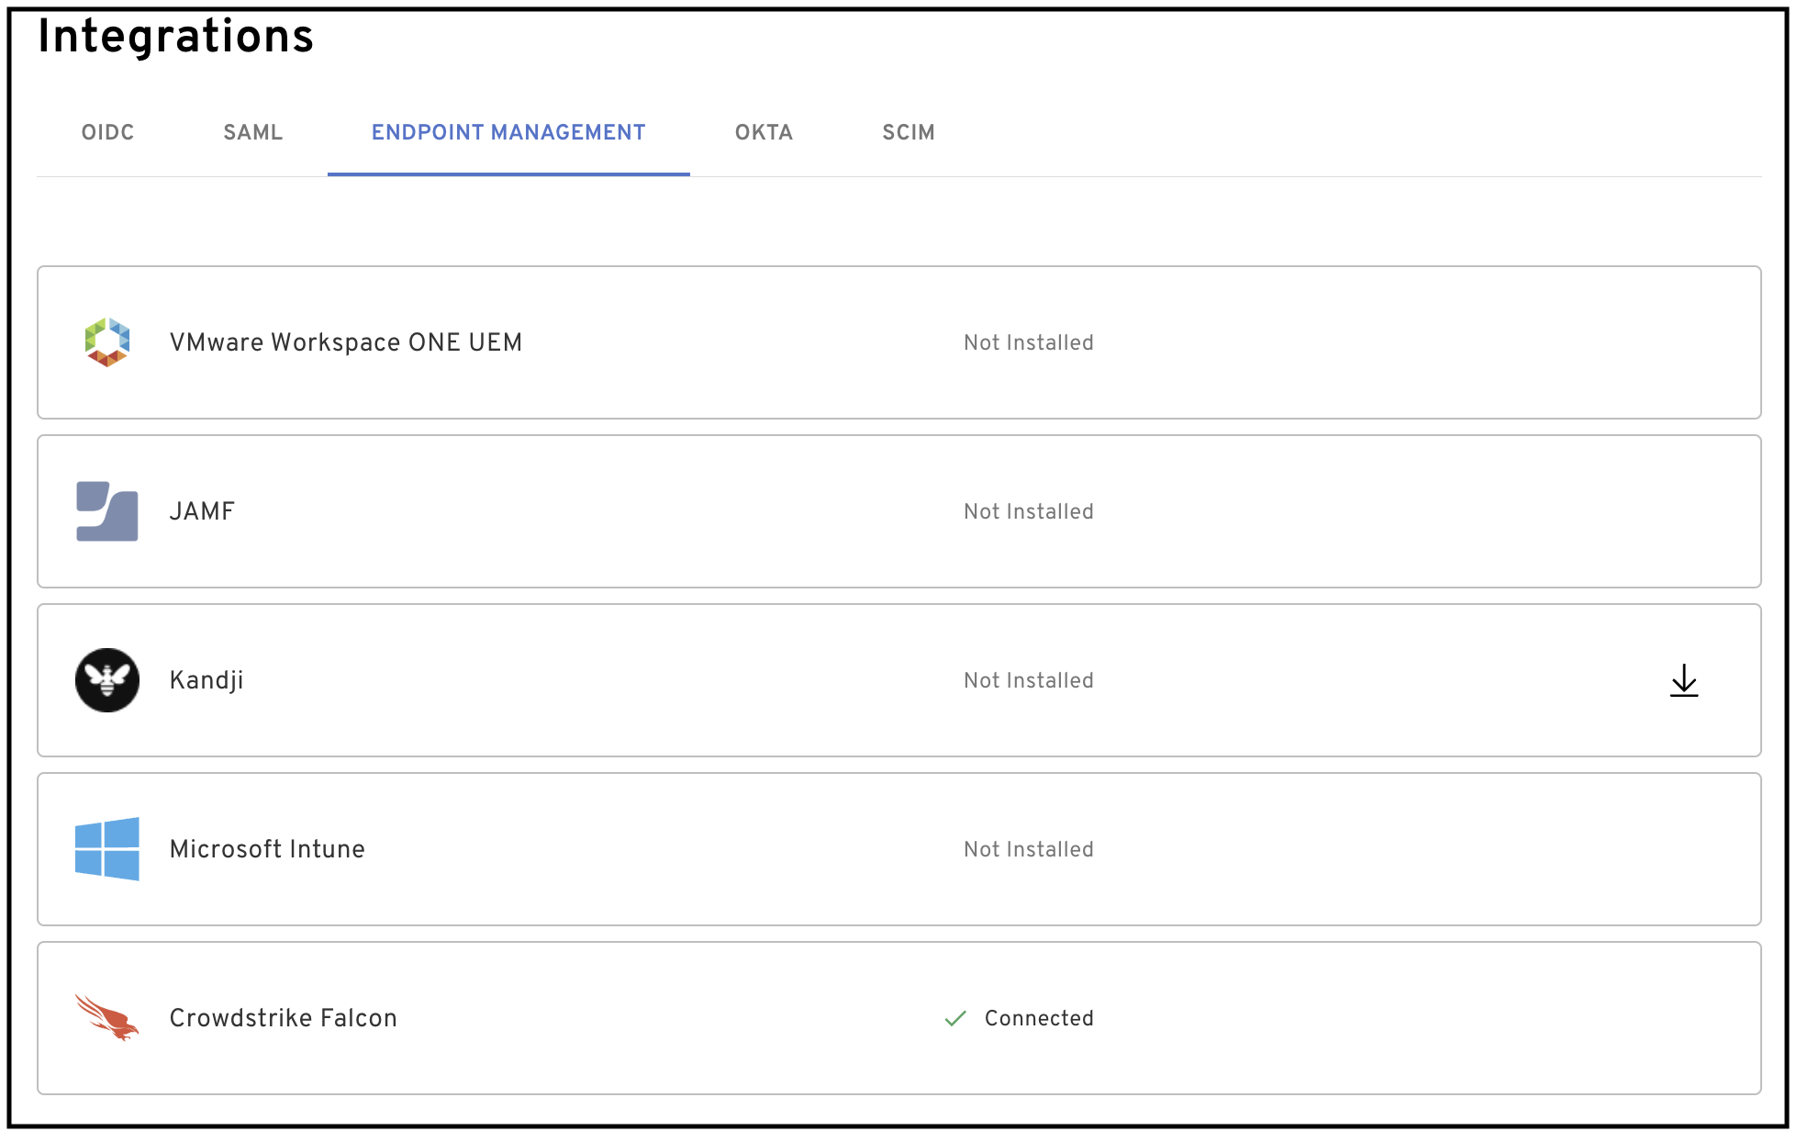The image size is (1797, 1131).
Task: Click Not Installed status for VMware Workspace ONE
Action: 1028,342
